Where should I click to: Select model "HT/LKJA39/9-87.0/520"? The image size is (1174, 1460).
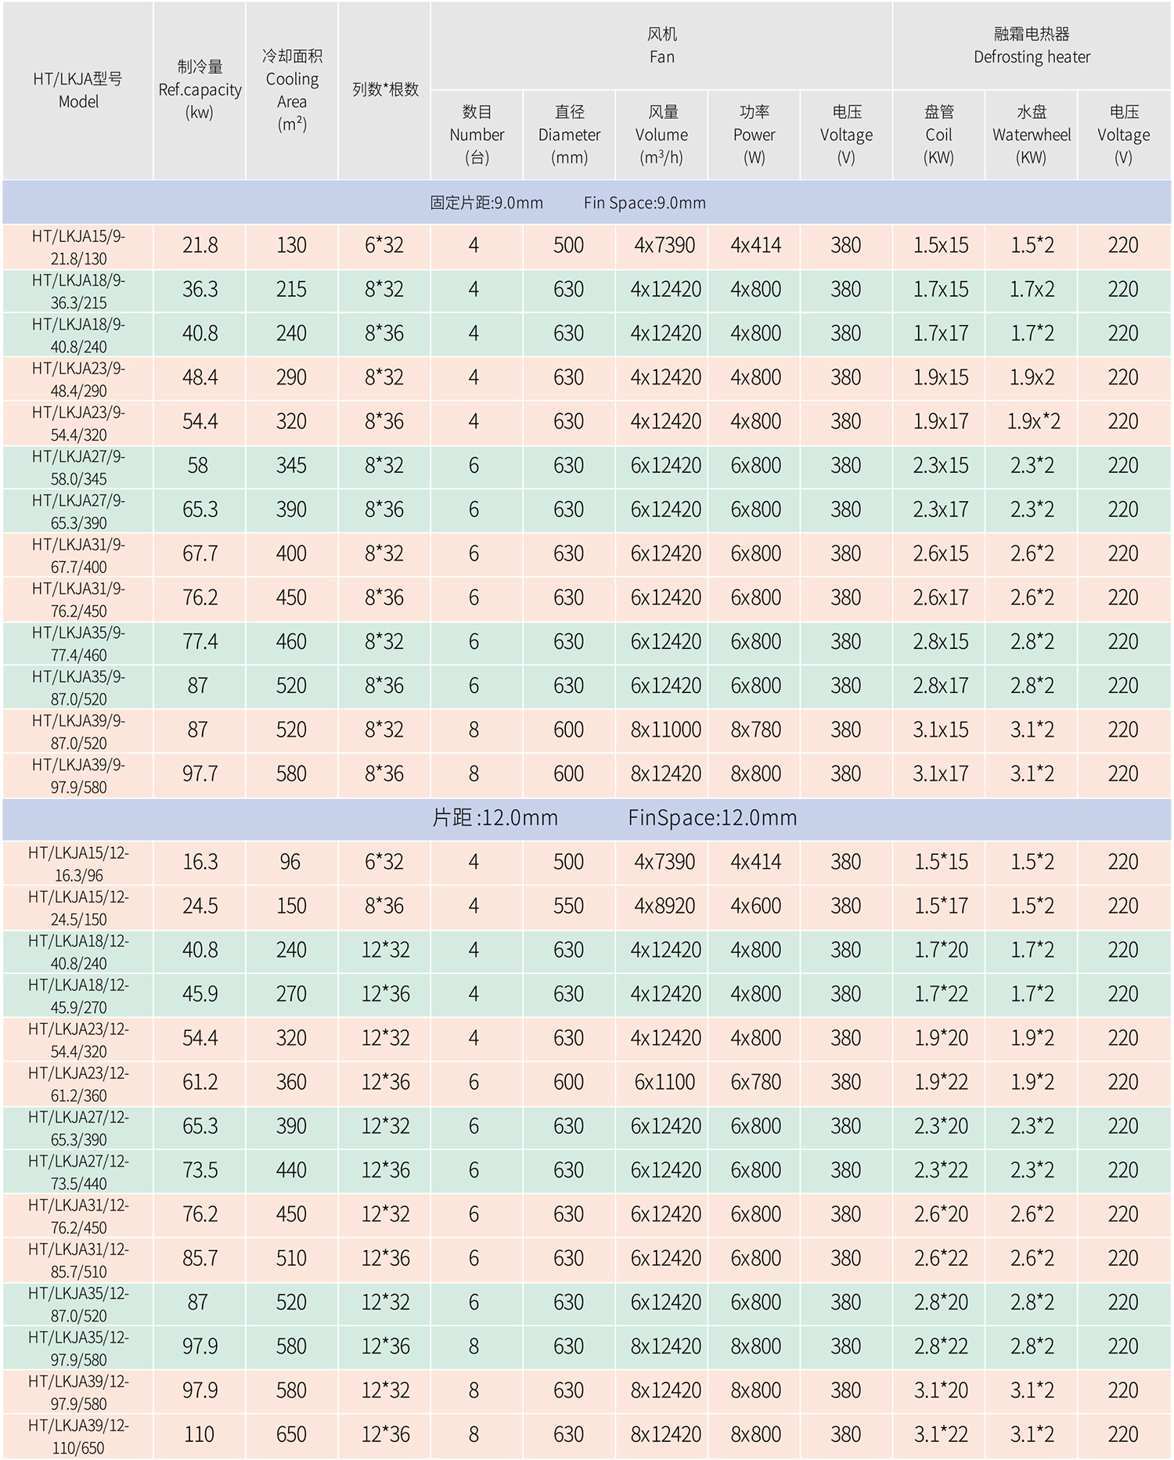[x=78, y=731]
